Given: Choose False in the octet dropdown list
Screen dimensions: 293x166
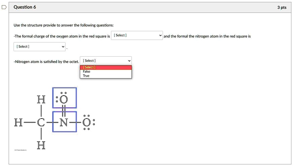Looking at the screenshot, I should coord(106,71).
